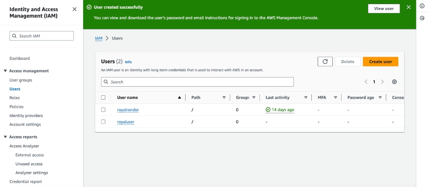Sort the Password age column
The image size is (428, 187).
(x=380, y=97)
